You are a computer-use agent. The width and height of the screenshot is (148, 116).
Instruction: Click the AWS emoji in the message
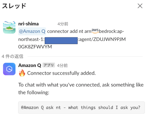(x=95, y=31)
